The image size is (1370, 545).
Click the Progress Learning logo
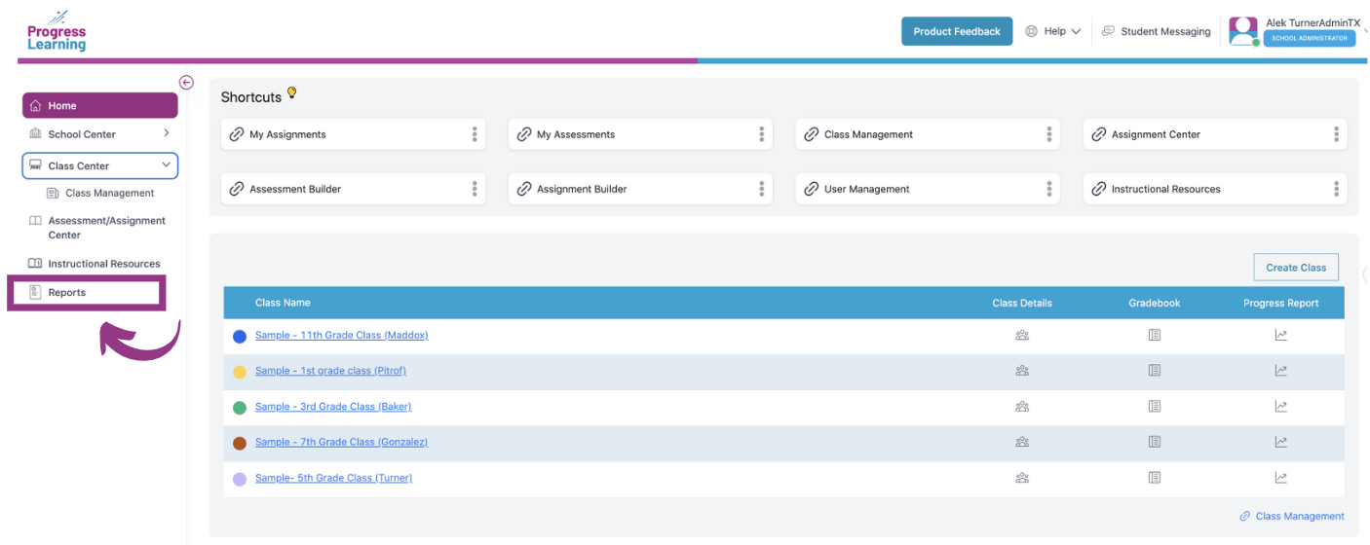(x=57, y=32)
